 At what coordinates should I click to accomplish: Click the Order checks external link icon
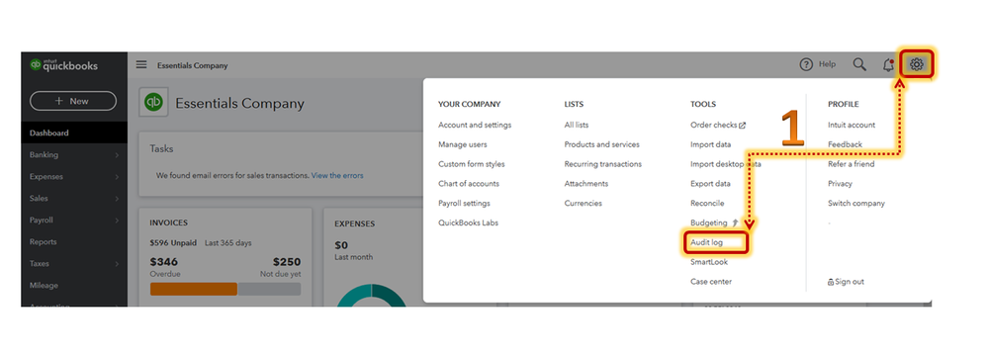[743, 126]
